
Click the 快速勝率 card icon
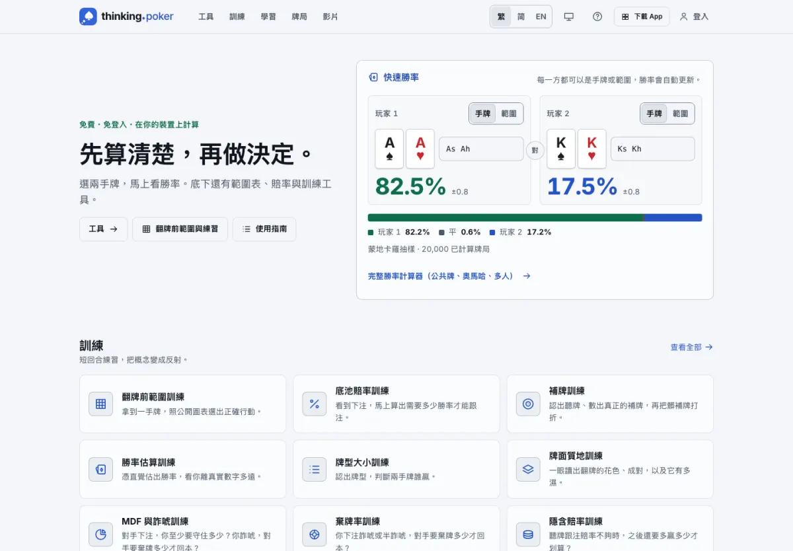point(373,77)
